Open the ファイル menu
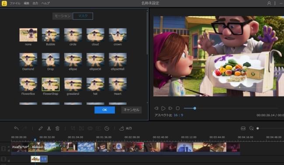The width and height of the screenshot is (284, 165). coord(15,3)
